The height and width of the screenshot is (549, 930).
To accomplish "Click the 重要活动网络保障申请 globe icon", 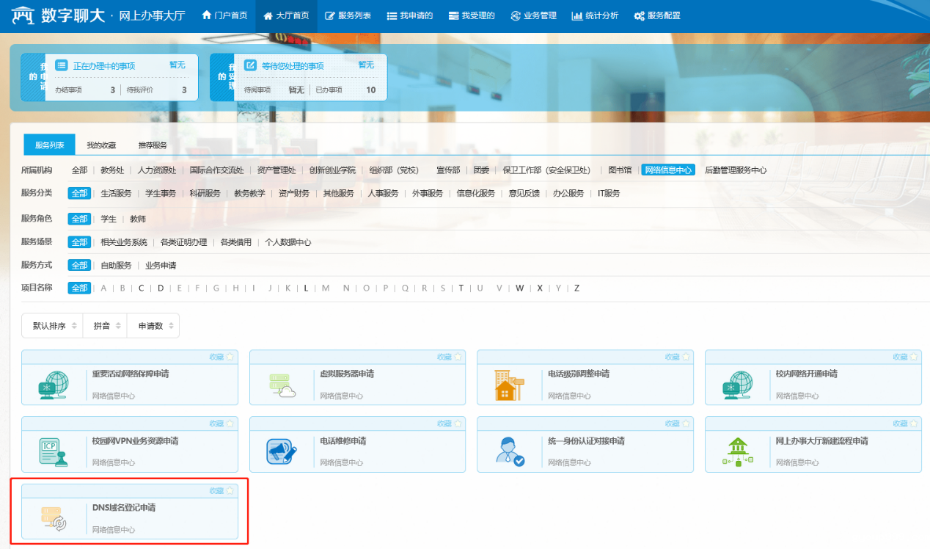I will point(54,385).
